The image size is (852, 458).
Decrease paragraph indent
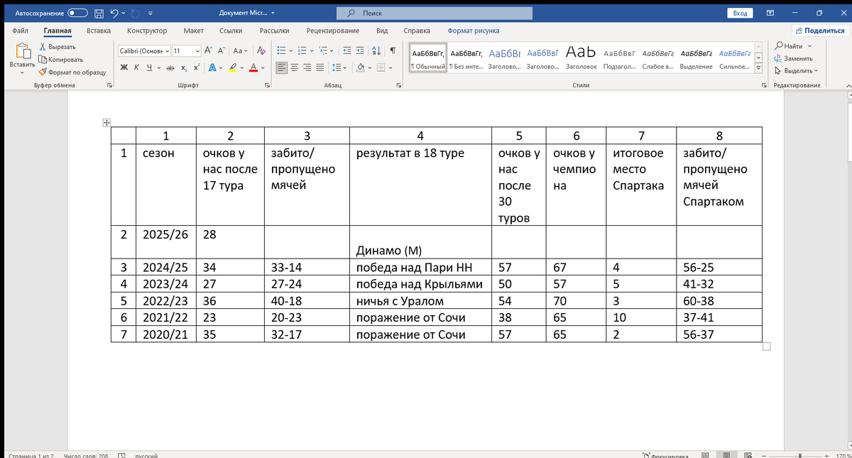[346, 51]
